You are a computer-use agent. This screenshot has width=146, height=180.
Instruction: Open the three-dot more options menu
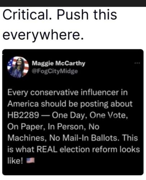[137, 63]
